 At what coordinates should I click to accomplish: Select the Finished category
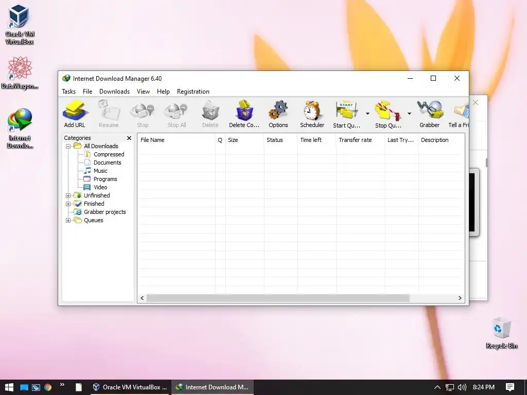tap(94, 204)
